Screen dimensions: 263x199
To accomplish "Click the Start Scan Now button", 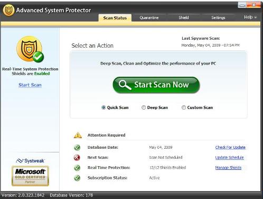I will coord(156,85).
